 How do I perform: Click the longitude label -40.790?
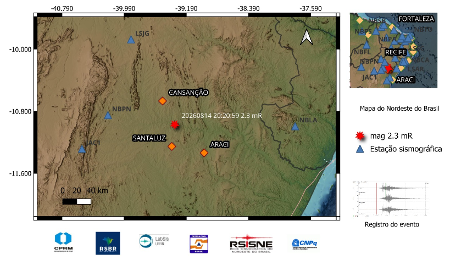click(x=62, y=9)
